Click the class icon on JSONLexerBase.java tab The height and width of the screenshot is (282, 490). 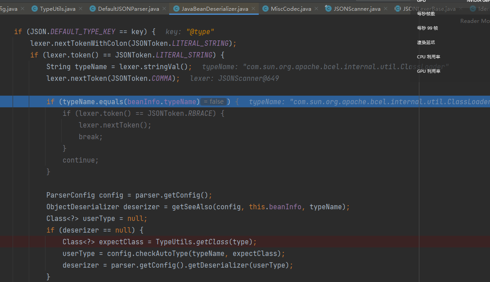(x=397, y=9)
